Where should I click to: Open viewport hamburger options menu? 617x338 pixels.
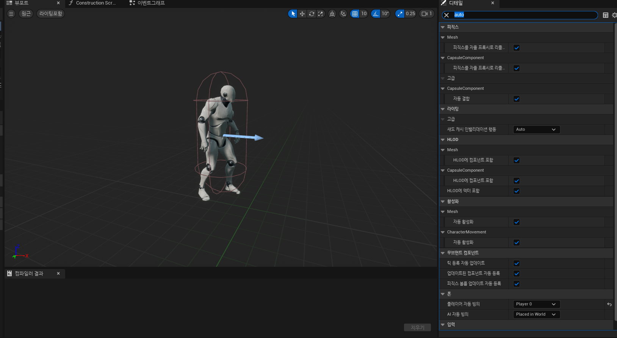click(x=11, y=14)
